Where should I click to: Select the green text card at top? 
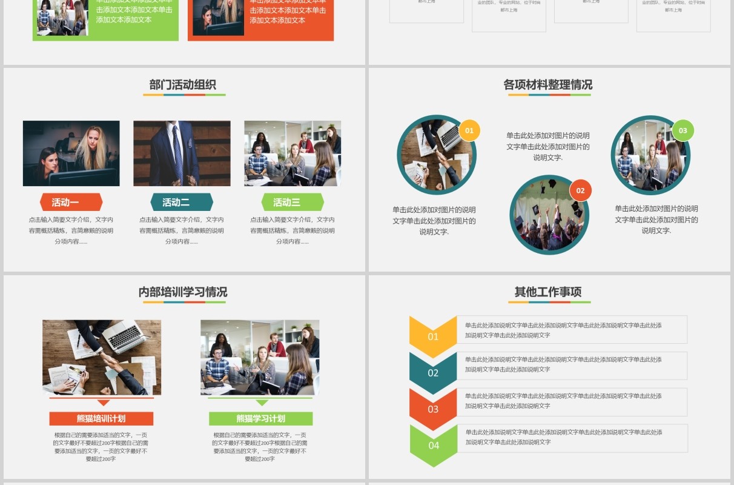point(105,20)
